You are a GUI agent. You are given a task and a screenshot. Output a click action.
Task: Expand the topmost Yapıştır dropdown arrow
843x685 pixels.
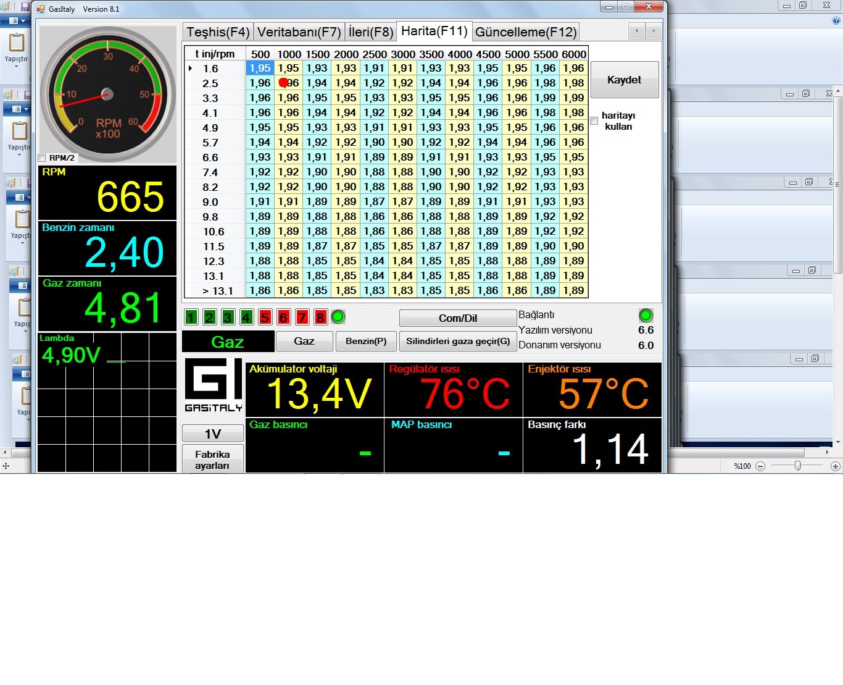[17, 66]
